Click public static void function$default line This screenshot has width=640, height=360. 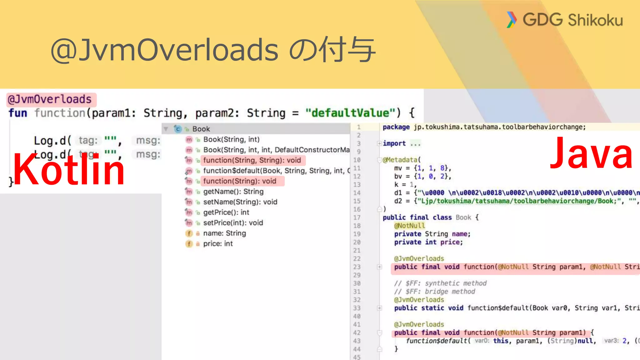coord(517,308)
